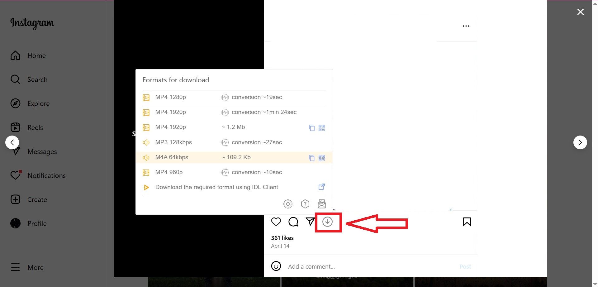View the 361 likes list

282,238
